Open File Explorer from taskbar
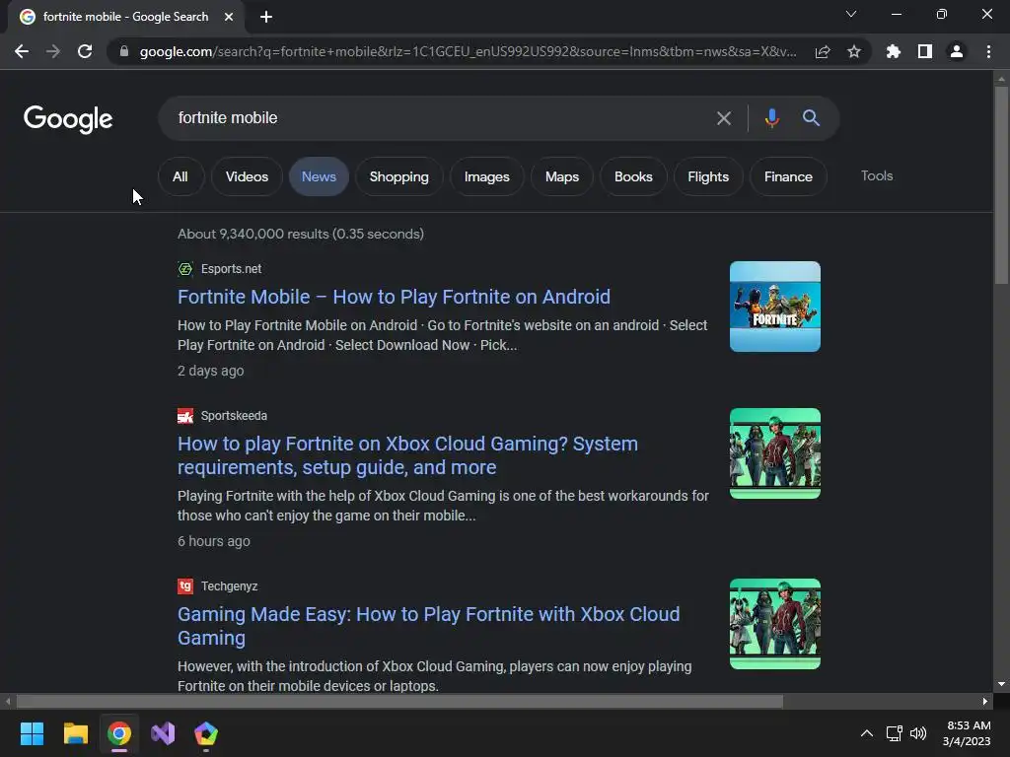The image size is (1010, 757). coord(75,733)
